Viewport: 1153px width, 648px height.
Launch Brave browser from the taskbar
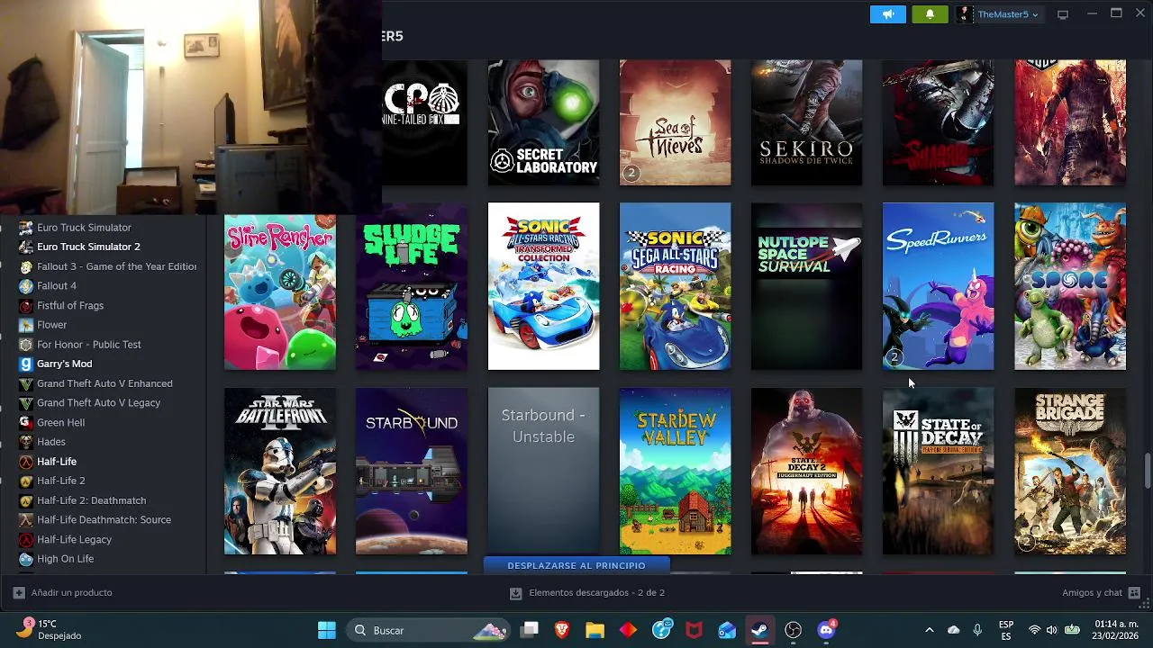562,630
